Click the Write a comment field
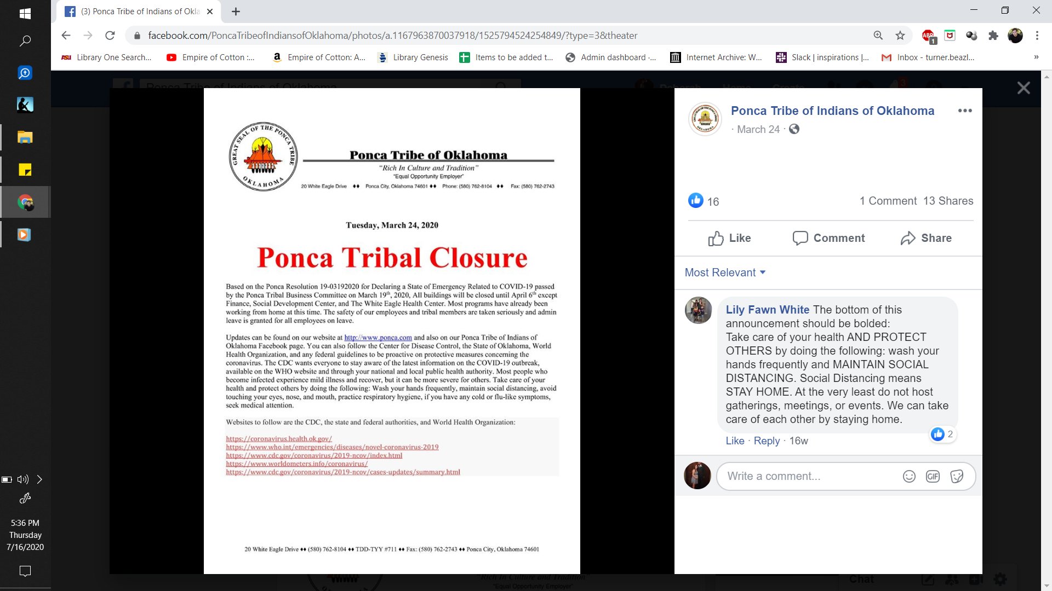Image resolution: width=1052 pixels, height=591 pixels. click(x=811, y=476)
